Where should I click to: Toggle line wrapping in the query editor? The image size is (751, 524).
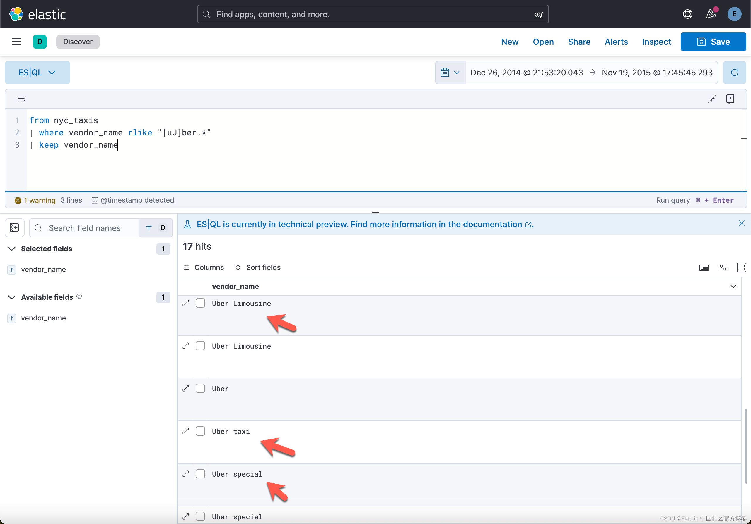(21, 98)
